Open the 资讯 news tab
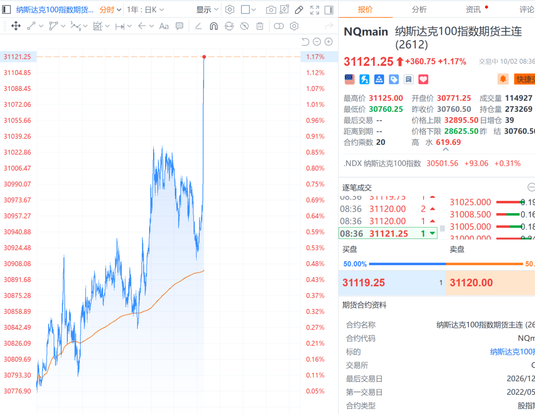Viewport: 535px width, 414px height. click(473, 9)
